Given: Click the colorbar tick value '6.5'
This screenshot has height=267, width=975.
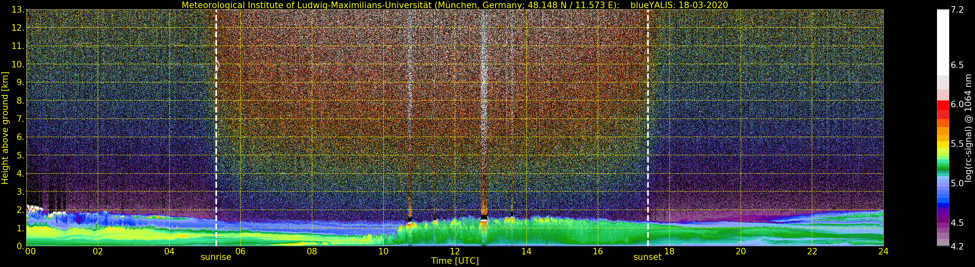Looking at the screenshot, I should (x=957, y=65).
